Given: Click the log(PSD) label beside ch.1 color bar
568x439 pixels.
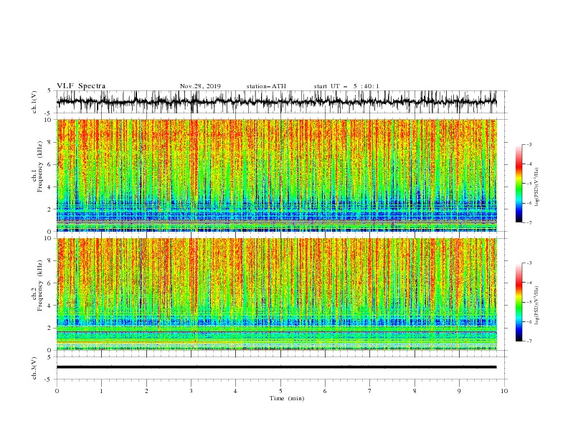Looking at the screenshot, I should [x=537, y=187].
